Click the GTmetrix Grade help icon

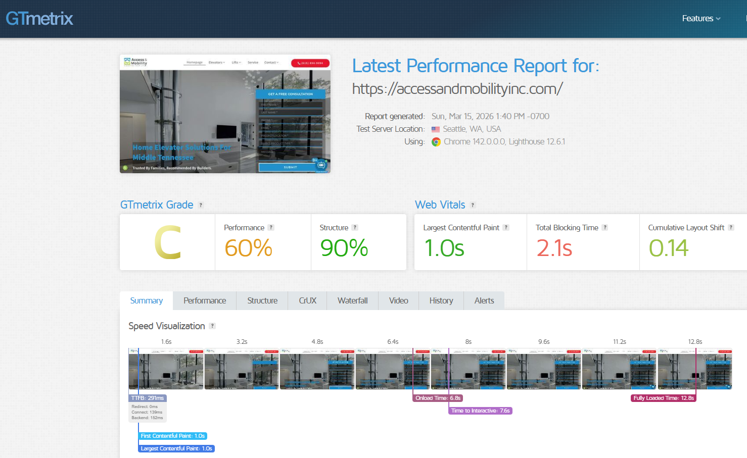tap(201, 205)
